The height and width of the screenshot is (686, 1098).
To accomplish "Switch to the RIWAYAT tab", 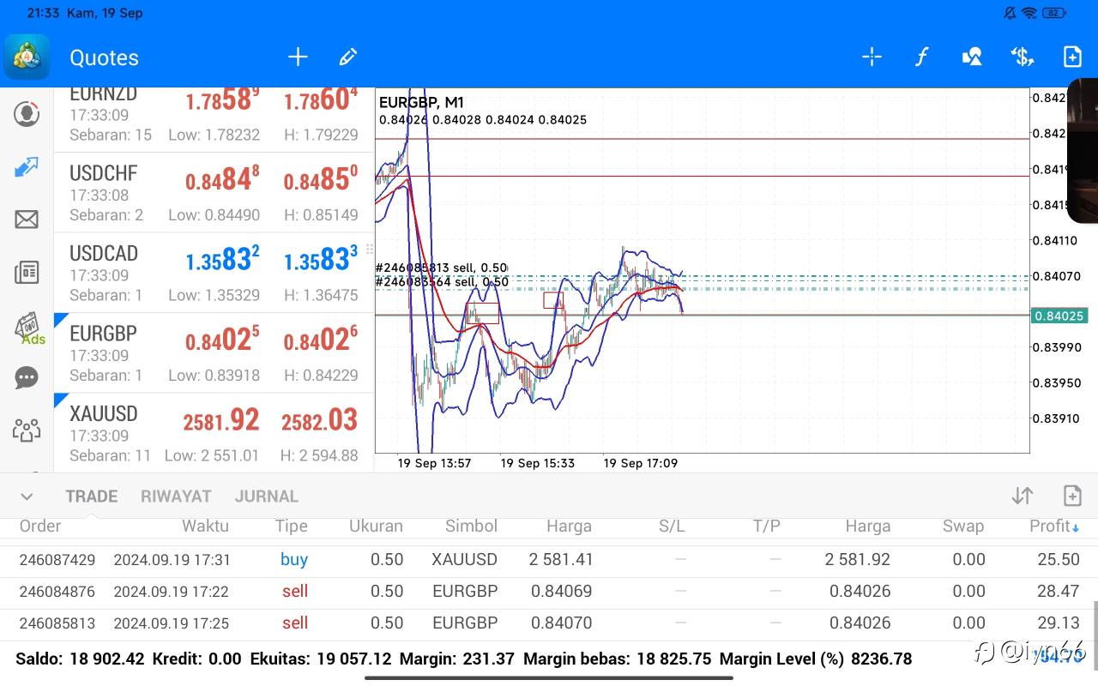I will 176,496.
